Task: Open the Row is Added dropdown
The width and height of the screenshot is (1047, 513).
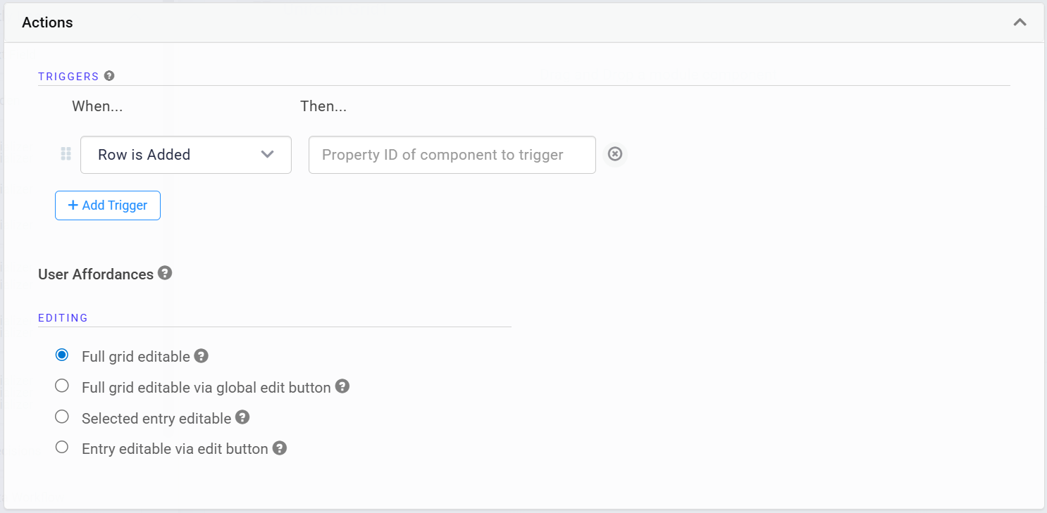Action: (185, 155)
